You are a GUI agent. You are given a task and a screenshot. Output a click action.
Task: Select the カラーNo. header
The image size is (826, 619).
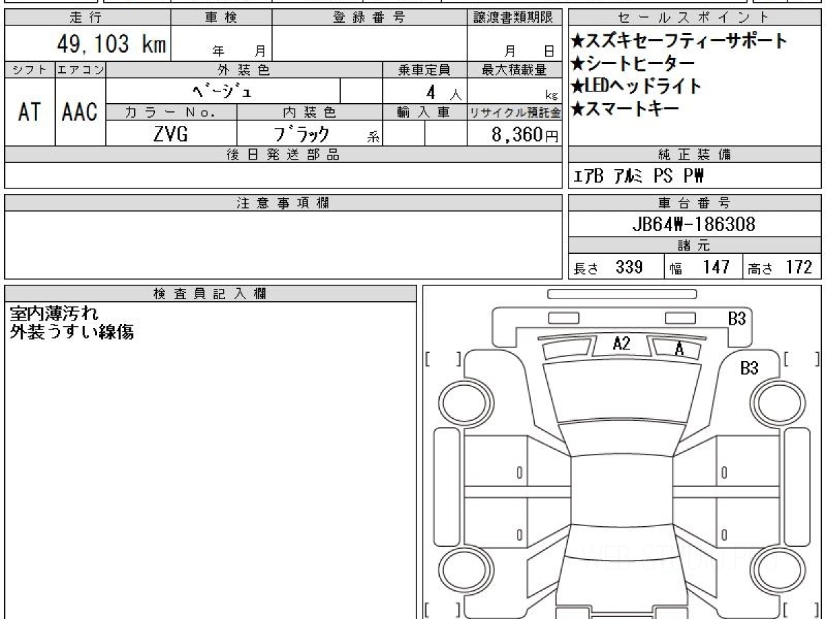click(x=171, y=112)
